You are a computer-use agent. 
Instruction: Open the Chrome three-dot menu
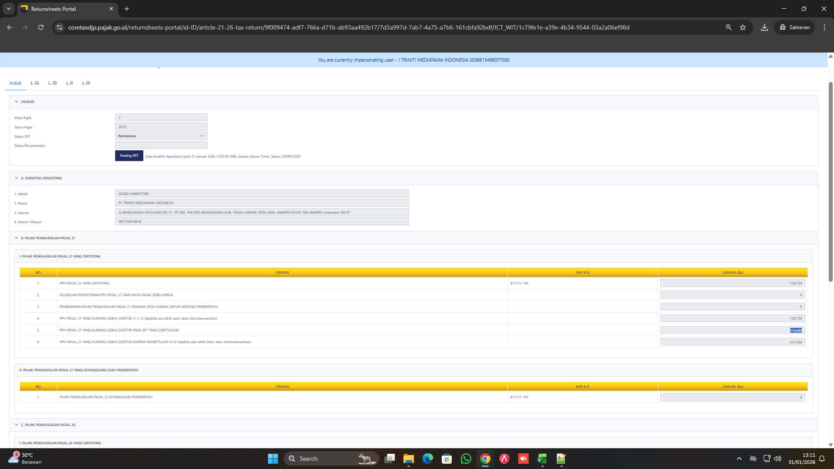coord(824,27)
